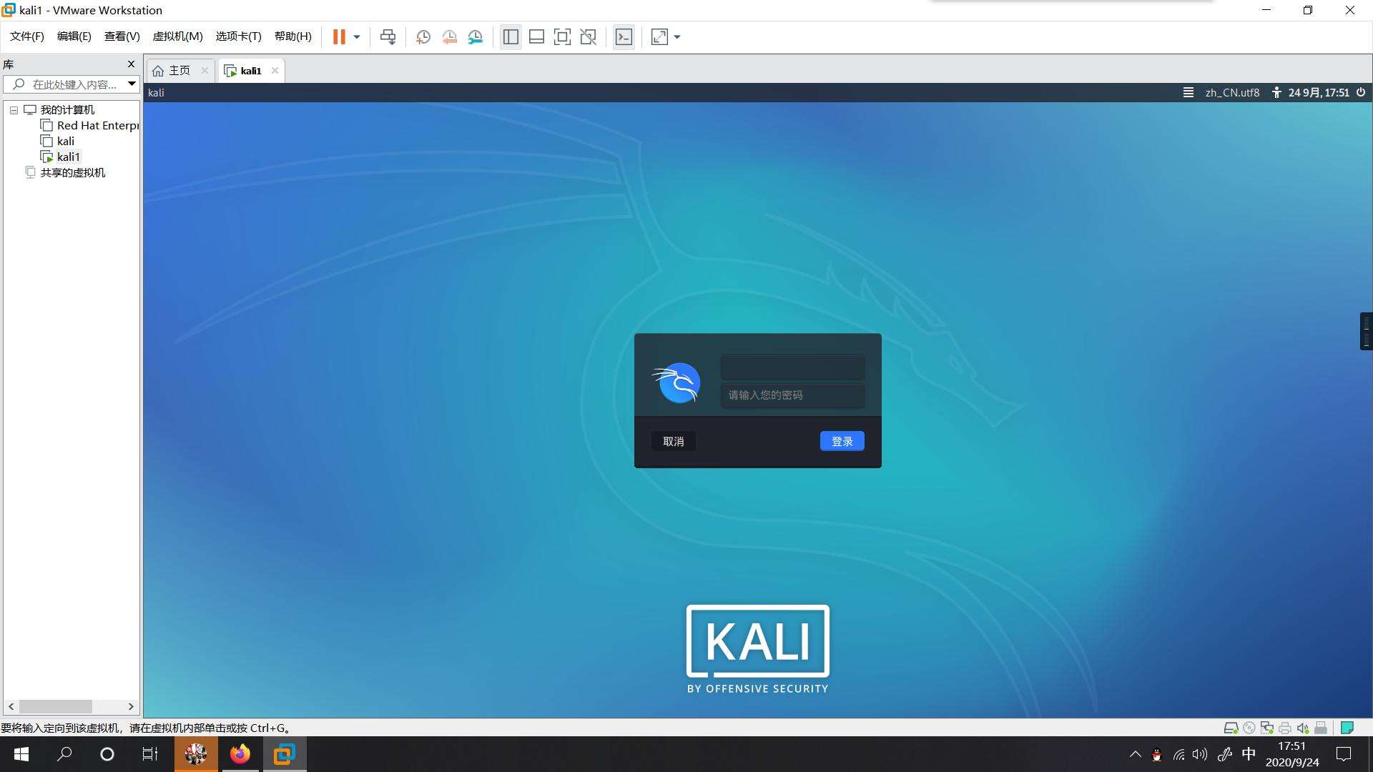Click the password field 请输入您的密码
The image size is (1373, 772).
(x=792, y=395)
